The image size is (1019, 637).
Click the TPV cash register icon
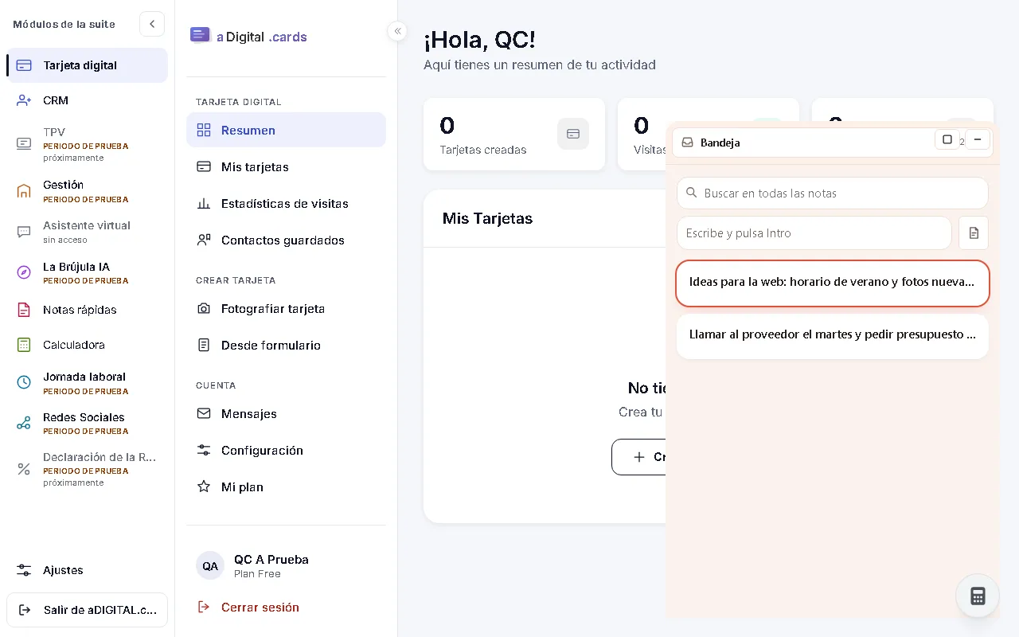(x=24, y=144)
